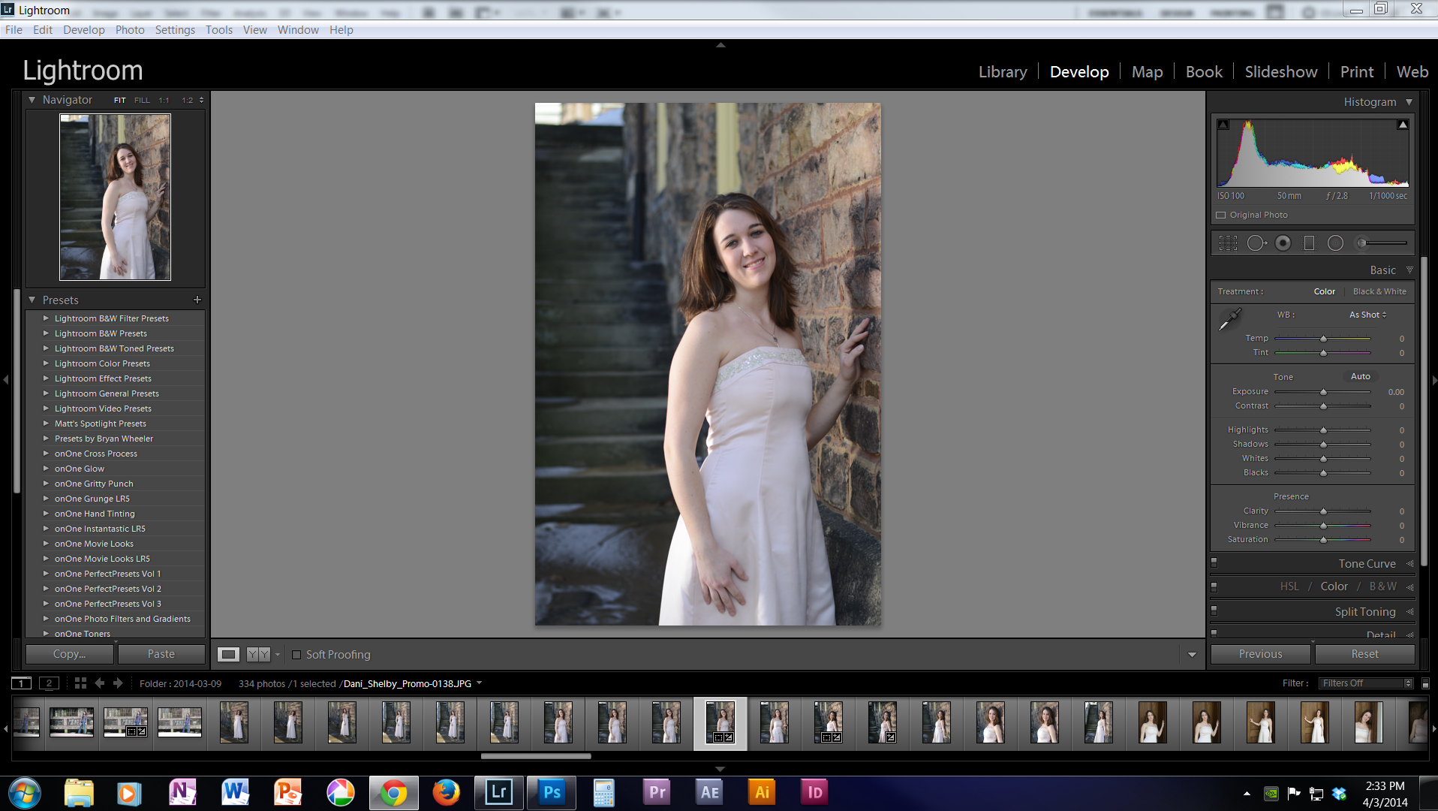Click the Reset button

(1365, 654)
